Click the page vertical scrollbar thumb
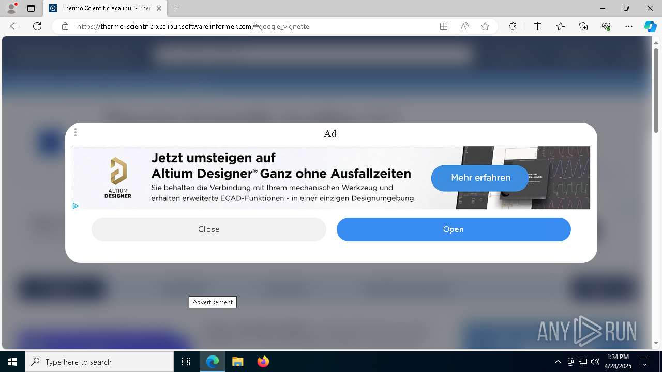Screen dimensions: 662x372 pyautogui.click(x=656, y=90)
